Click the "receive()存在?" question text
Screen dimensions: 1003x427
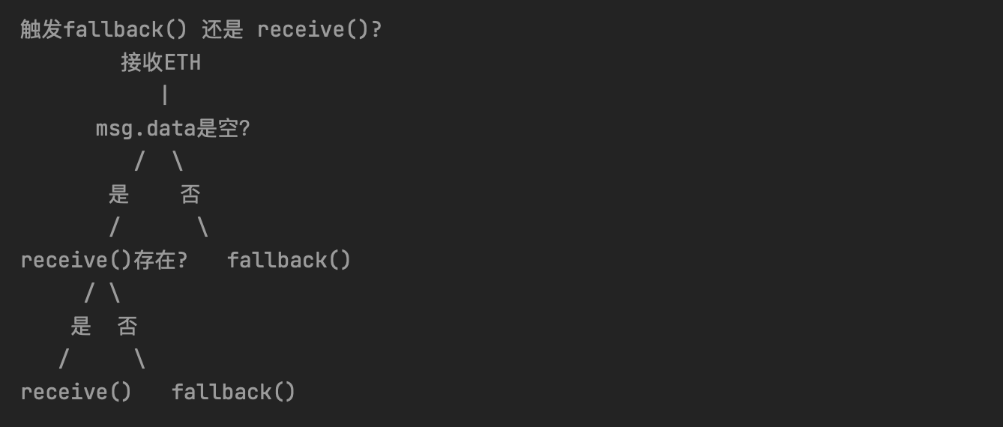104,261
